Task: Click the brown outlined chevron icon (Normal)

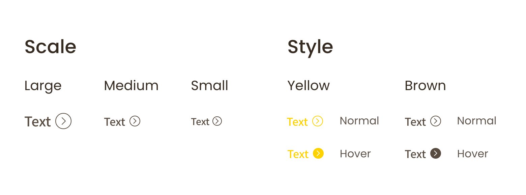Action: (x=436, y=121)
